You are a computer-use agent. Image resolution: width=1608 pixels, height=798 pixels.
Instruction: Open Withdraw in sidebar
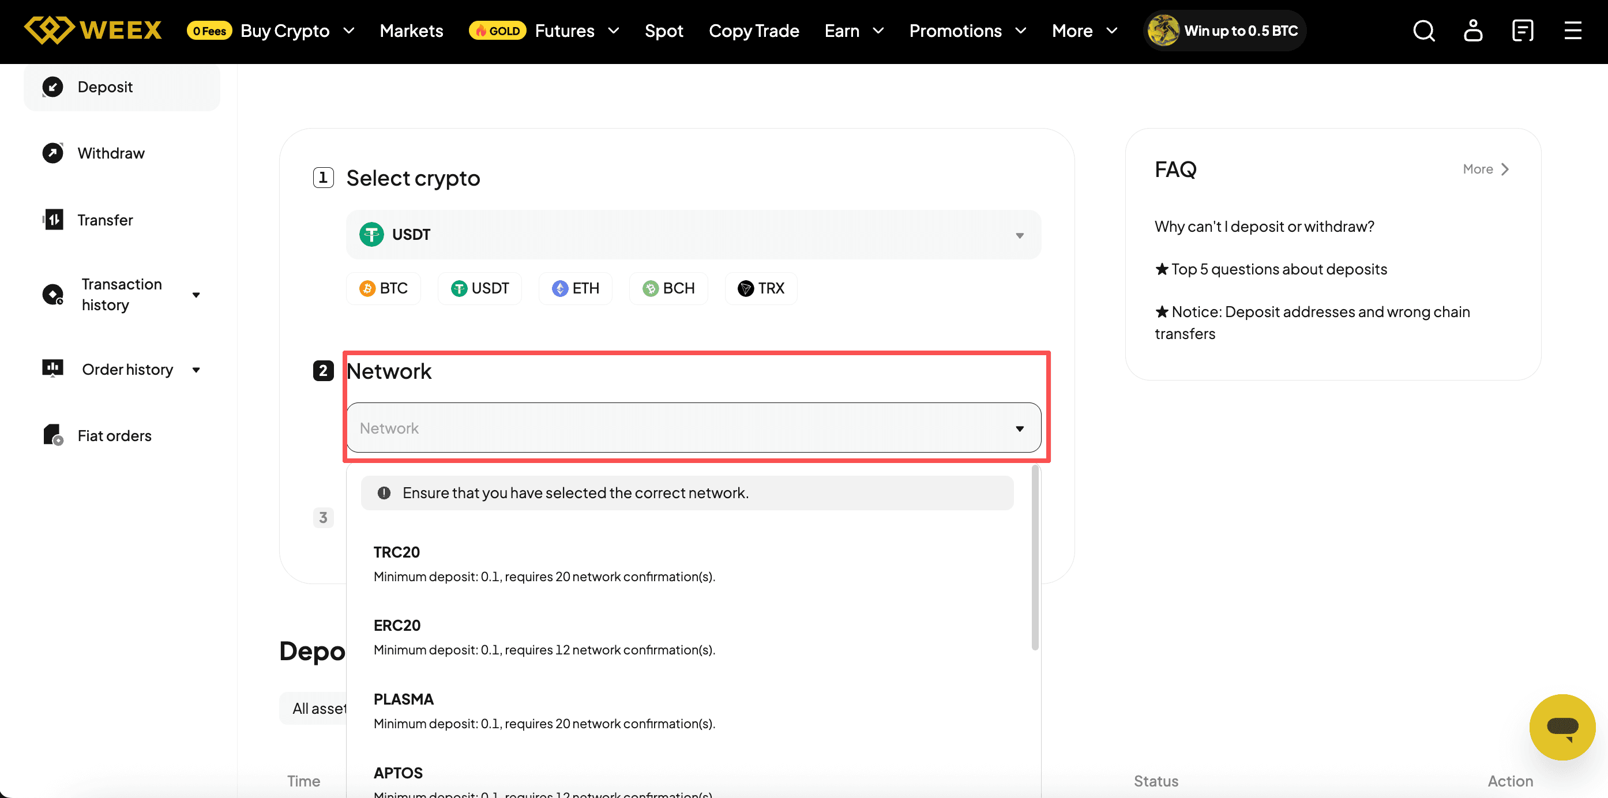click(x=122, y=153)
